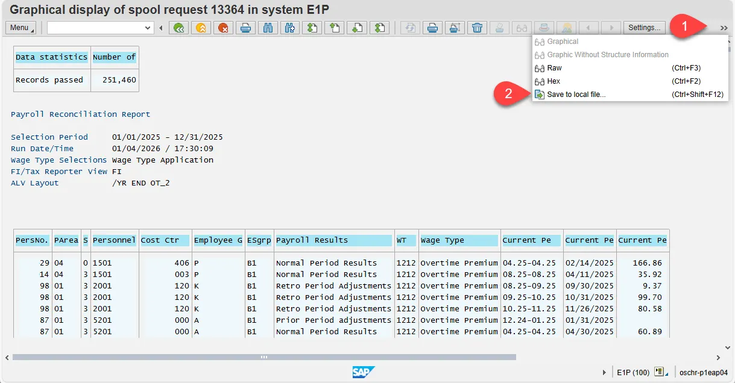Click the 02/14/2025 date cell
The width and height of the screenshot is (735, 383).
pos(590,263)
